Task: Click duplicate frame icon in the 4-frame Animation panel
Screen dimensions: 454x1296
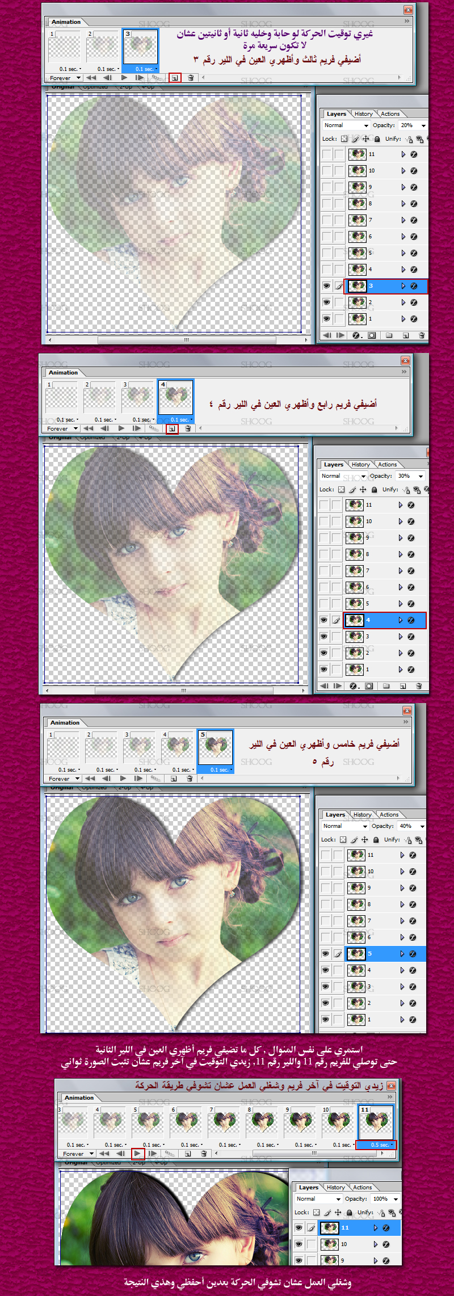Action: click(x=172, y=429)
